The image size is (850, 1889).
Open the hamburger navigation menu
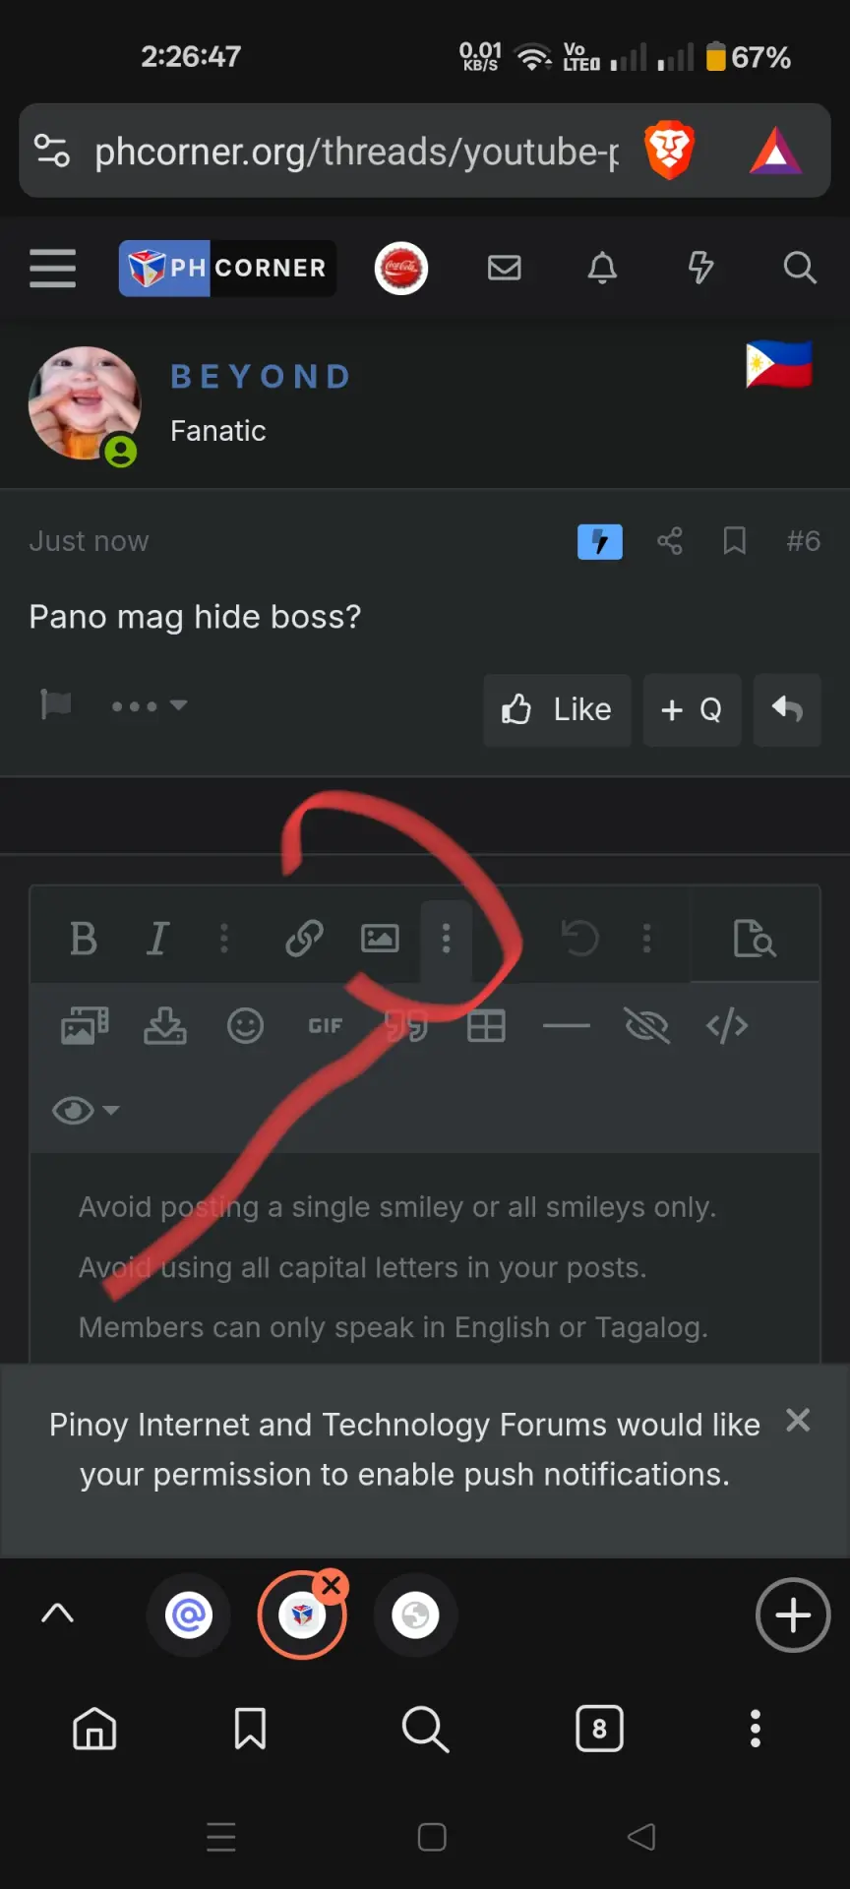[x=53, y=268]
